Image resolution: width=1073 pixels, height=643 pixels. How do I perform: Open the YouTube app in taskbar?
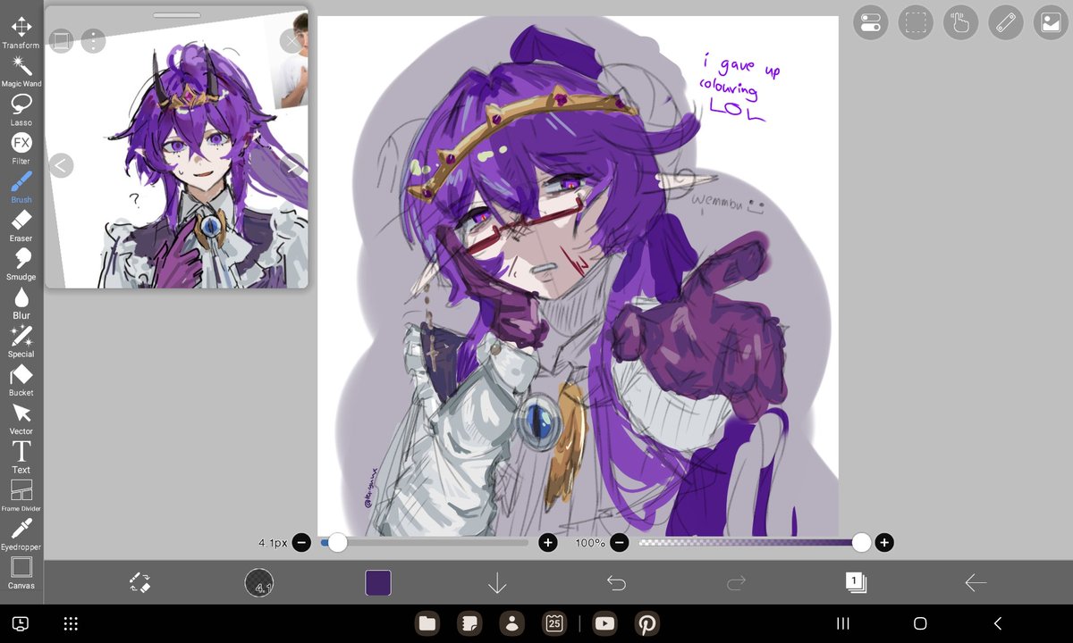point(604,623)
